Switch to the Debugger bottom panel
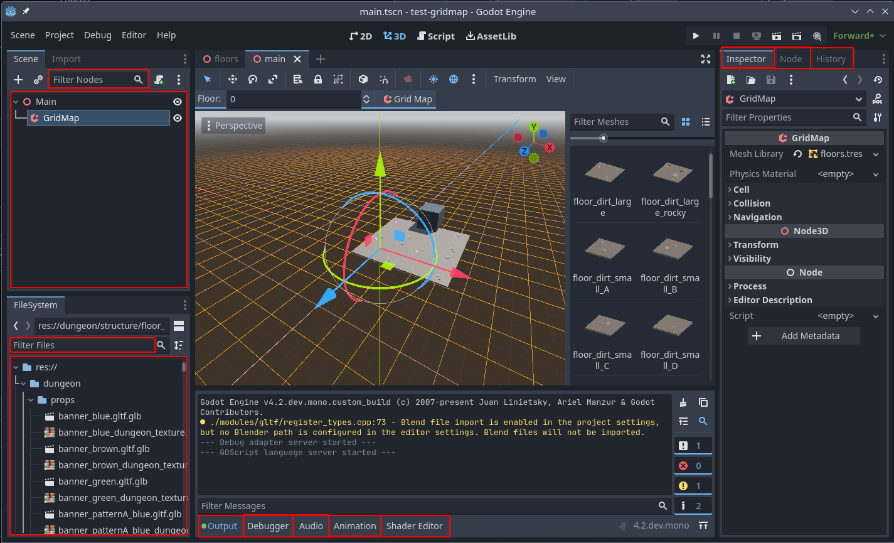Viewport: 894px width, 543px height. click(x=268, y=526)
